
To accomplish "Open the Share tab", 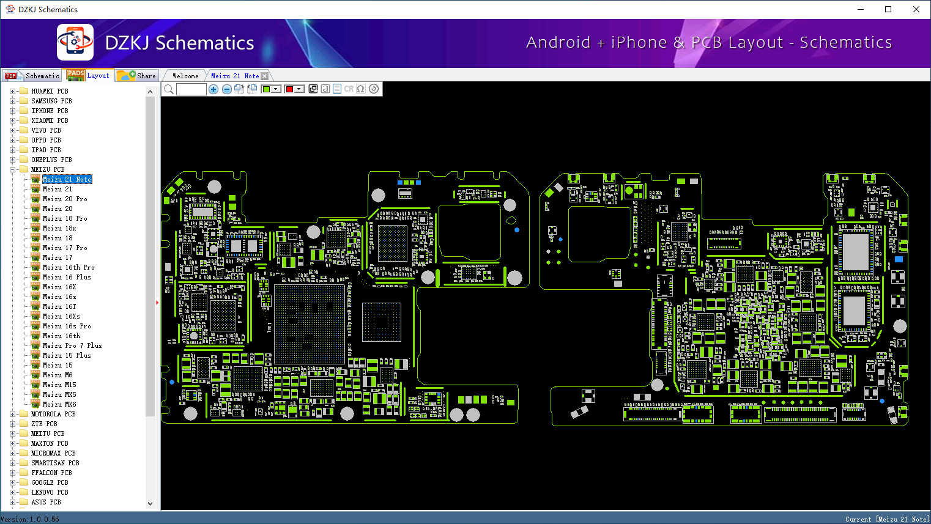I will point(137,76).
